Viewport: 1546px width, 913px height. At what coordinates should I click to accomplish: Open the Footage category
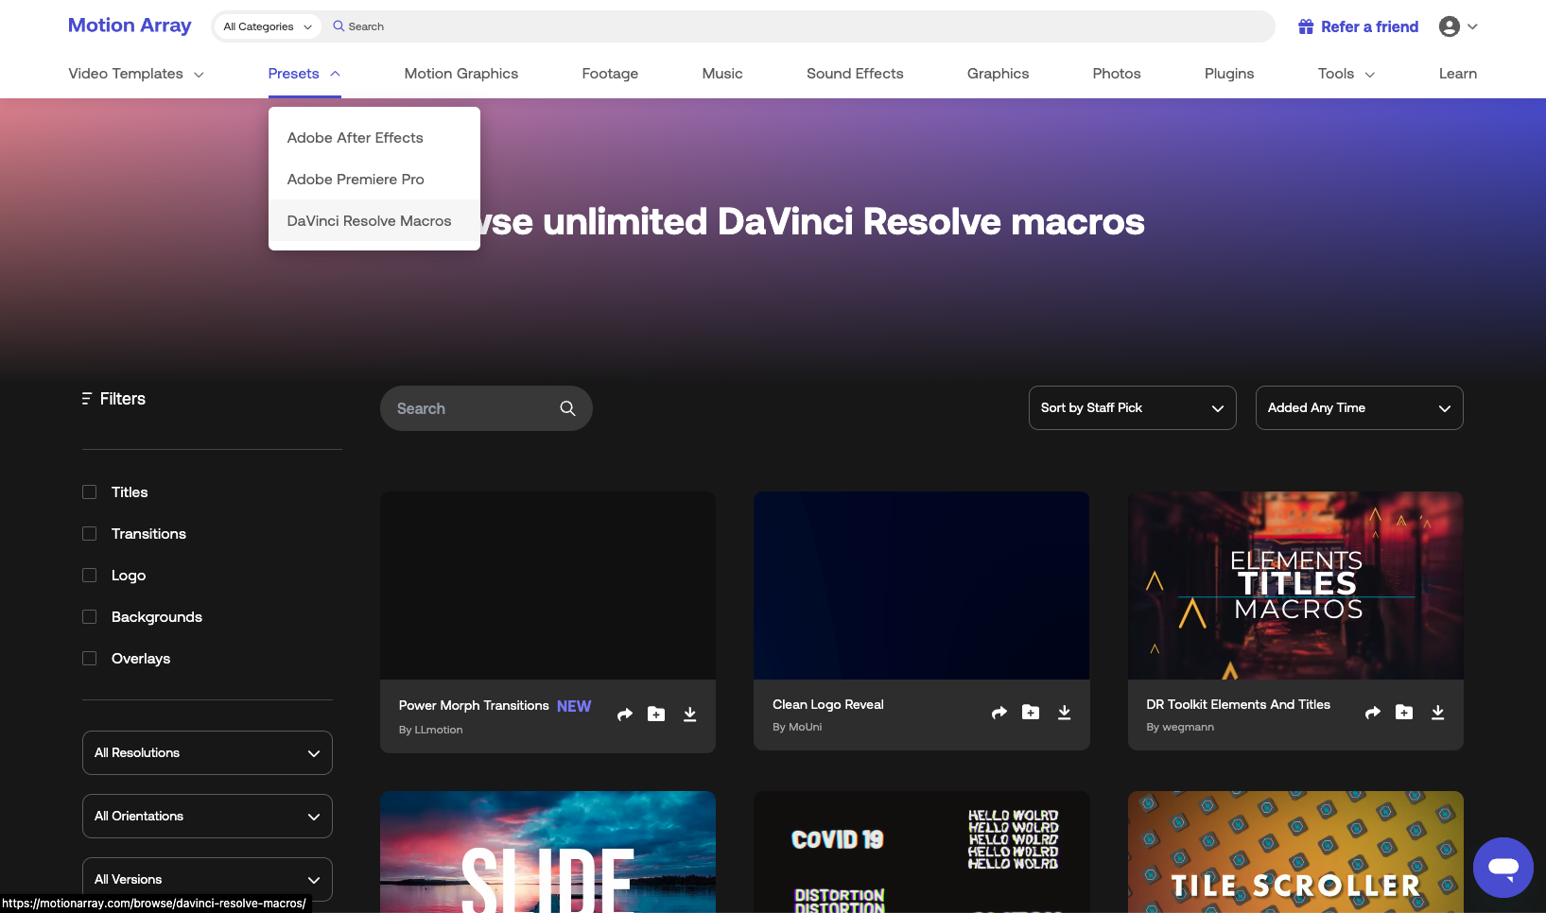pyautogui.click(x=610, y=74)
